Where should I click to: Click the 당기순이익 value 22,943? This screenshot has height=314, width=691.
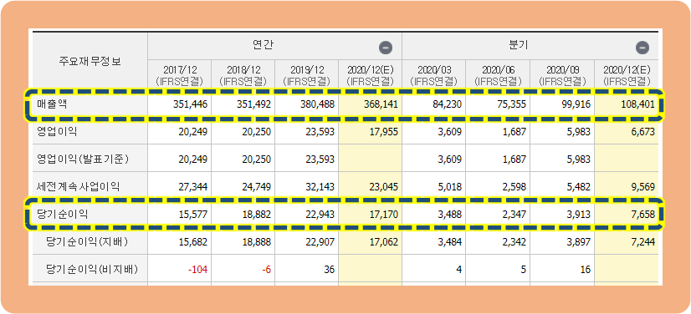point(320,215)
